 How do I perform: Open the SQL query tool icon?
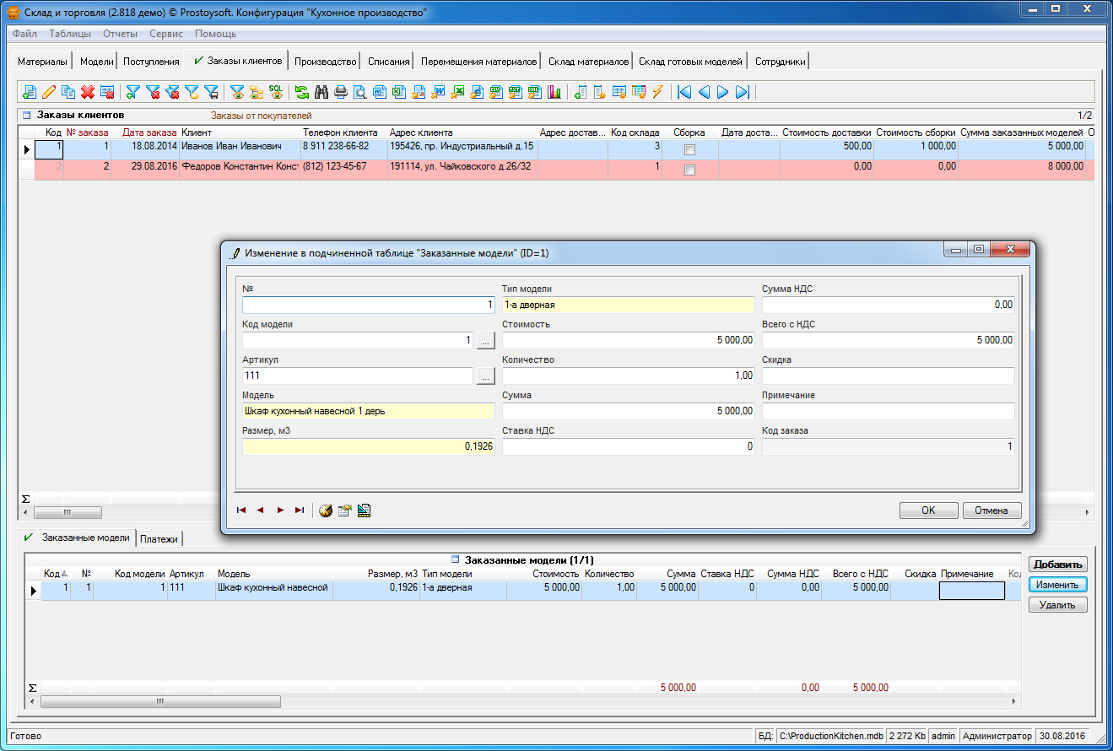tap(276, 91)
